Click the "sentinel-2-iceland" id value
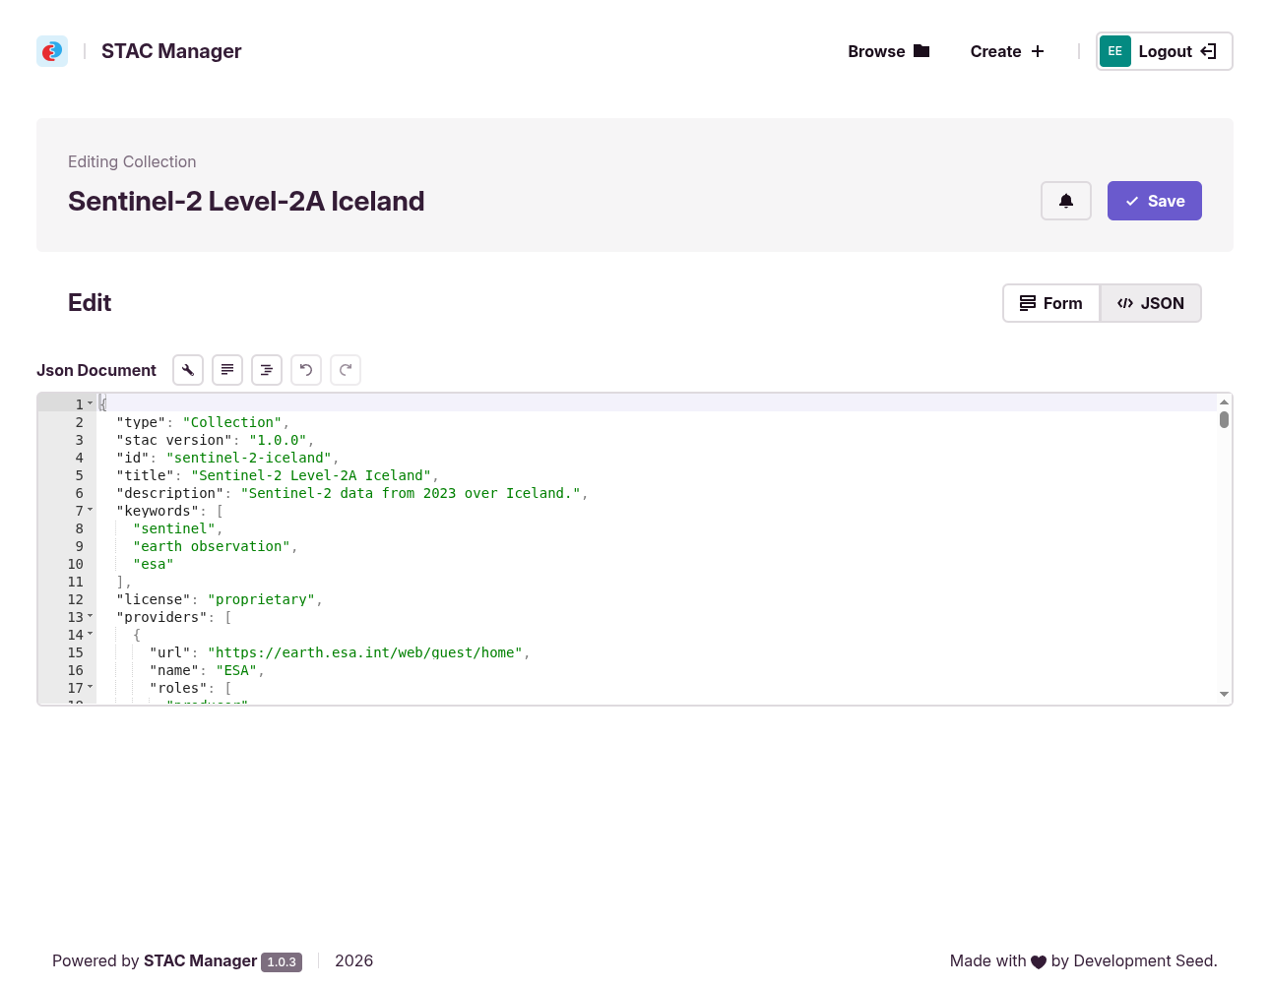This screenshot has height=988, width=1270. tap(249, 458)
